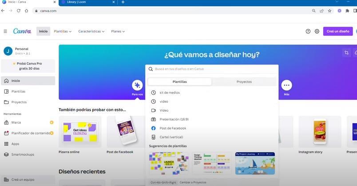357x186 pixels.
Task: Open the hamburger menu next to Canva logo
Action: pos(5,31)
